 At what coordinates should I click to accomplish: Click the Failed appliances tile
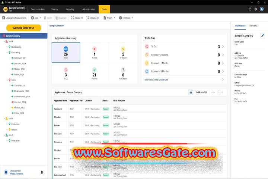(94, 53)
